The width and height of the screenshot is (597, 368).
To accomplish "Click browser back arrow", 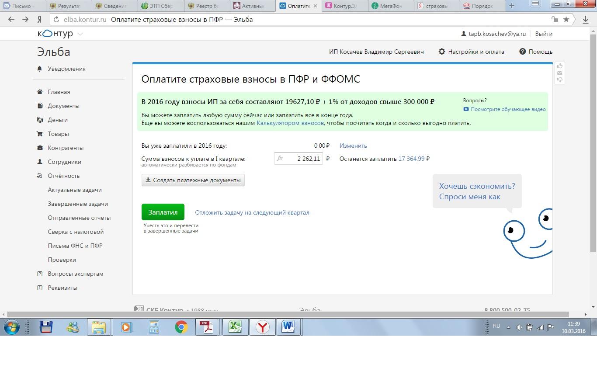I will (11, 19).
